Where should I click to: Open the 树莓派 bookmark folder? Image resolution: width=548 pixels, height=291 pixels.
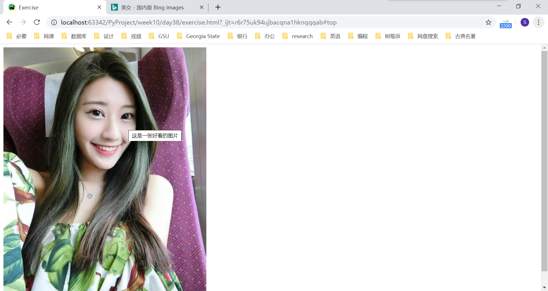coord(388,36)
